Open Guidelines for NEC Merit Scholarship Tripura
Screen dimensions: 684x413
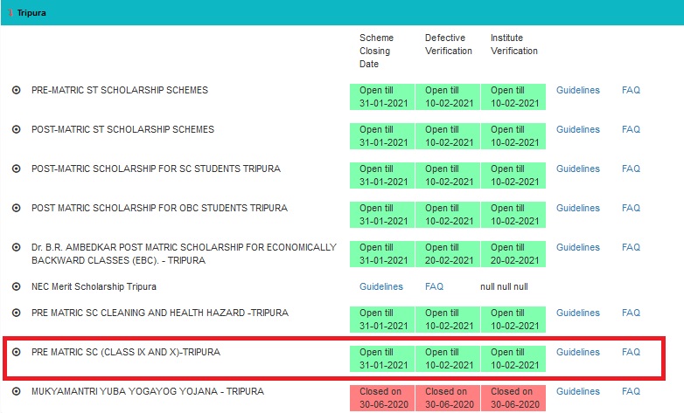pos(380,287)
